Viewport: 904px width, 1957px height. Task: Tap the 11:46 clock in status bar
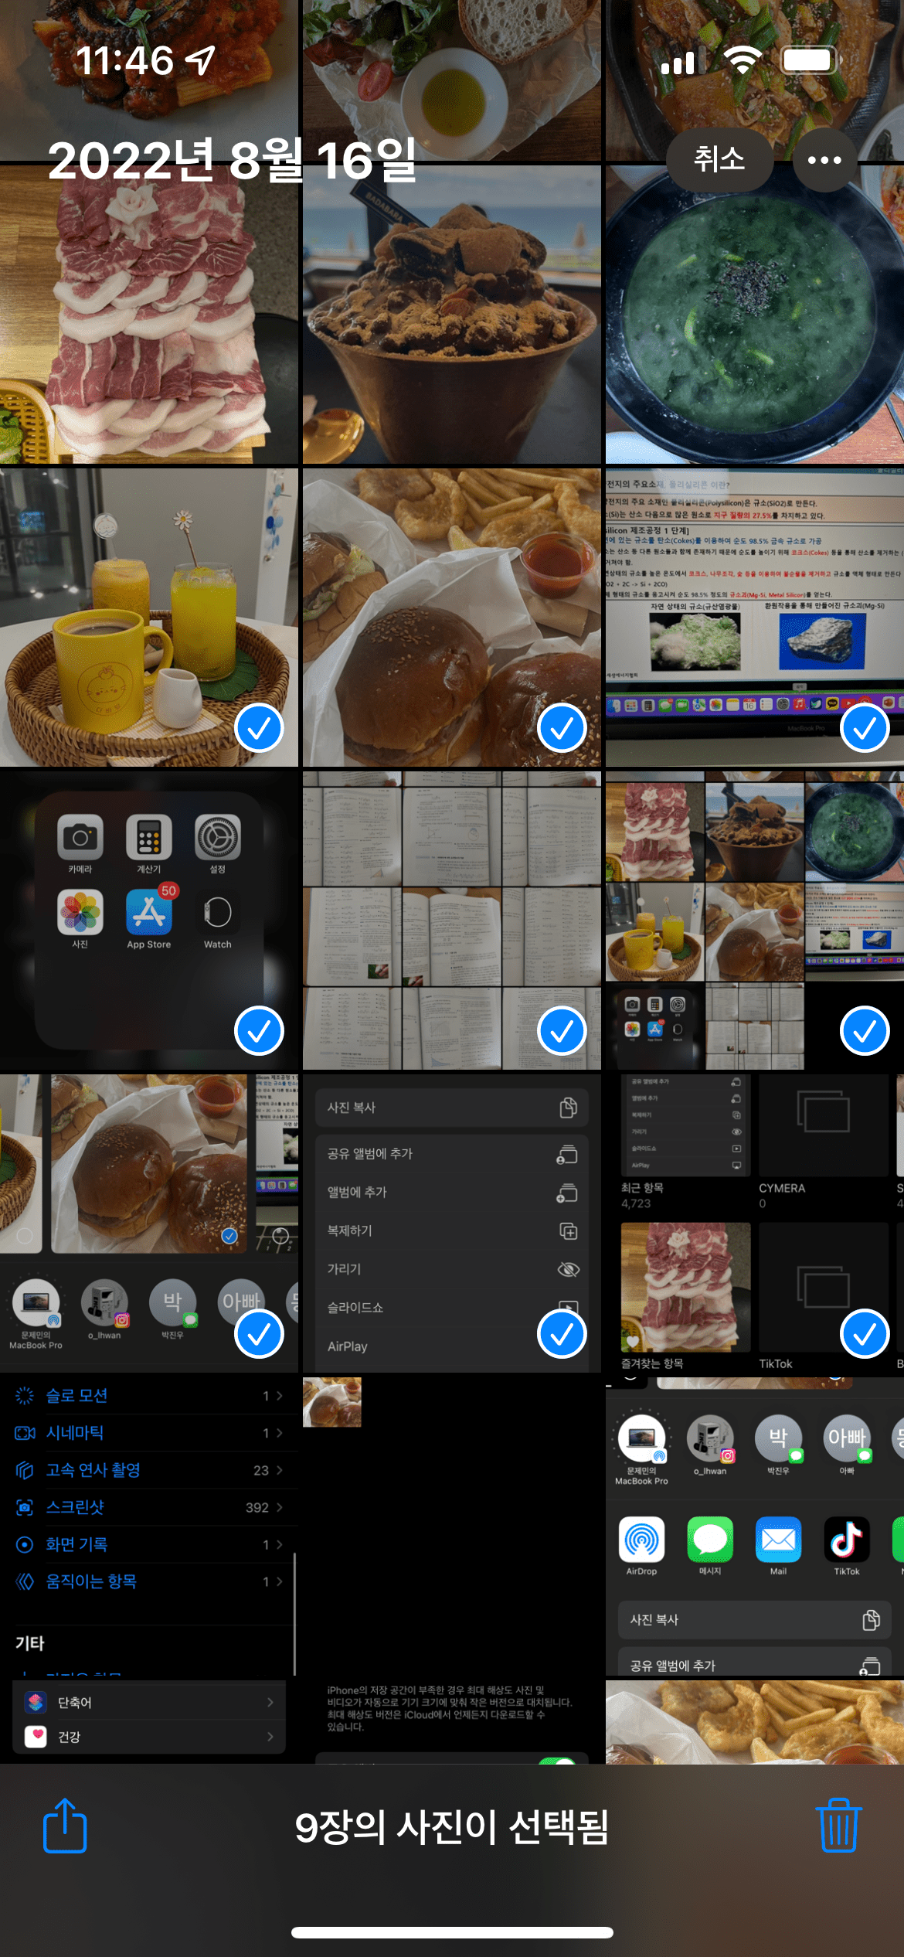tap(124, 60)
